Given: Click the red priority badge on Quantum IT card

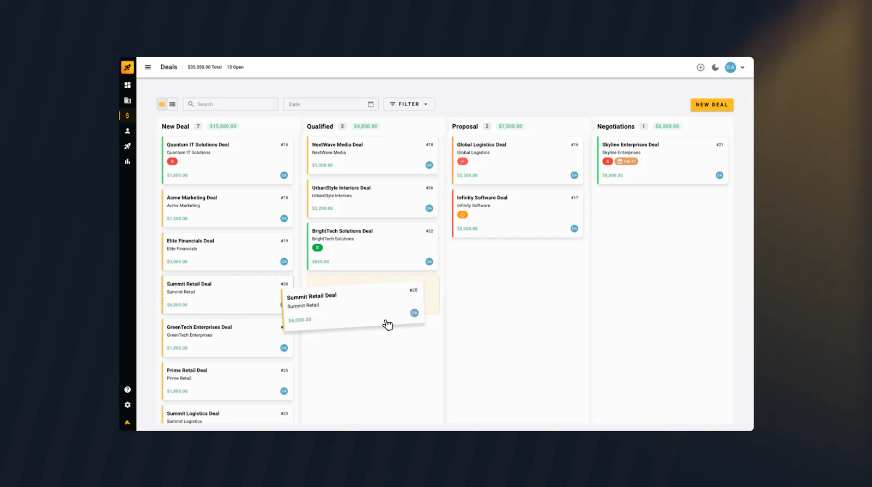Looking at the screenshot, I should pos(172,161).
